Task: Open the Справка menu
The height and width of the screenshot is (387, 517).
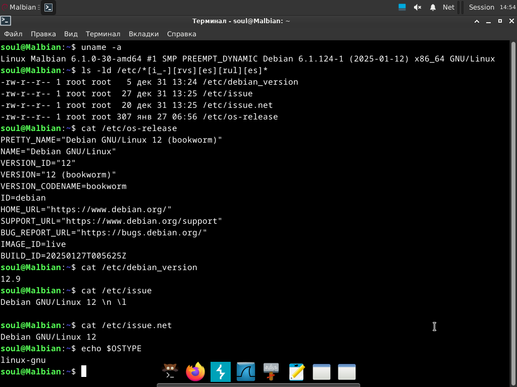Action: coord(181,34)
